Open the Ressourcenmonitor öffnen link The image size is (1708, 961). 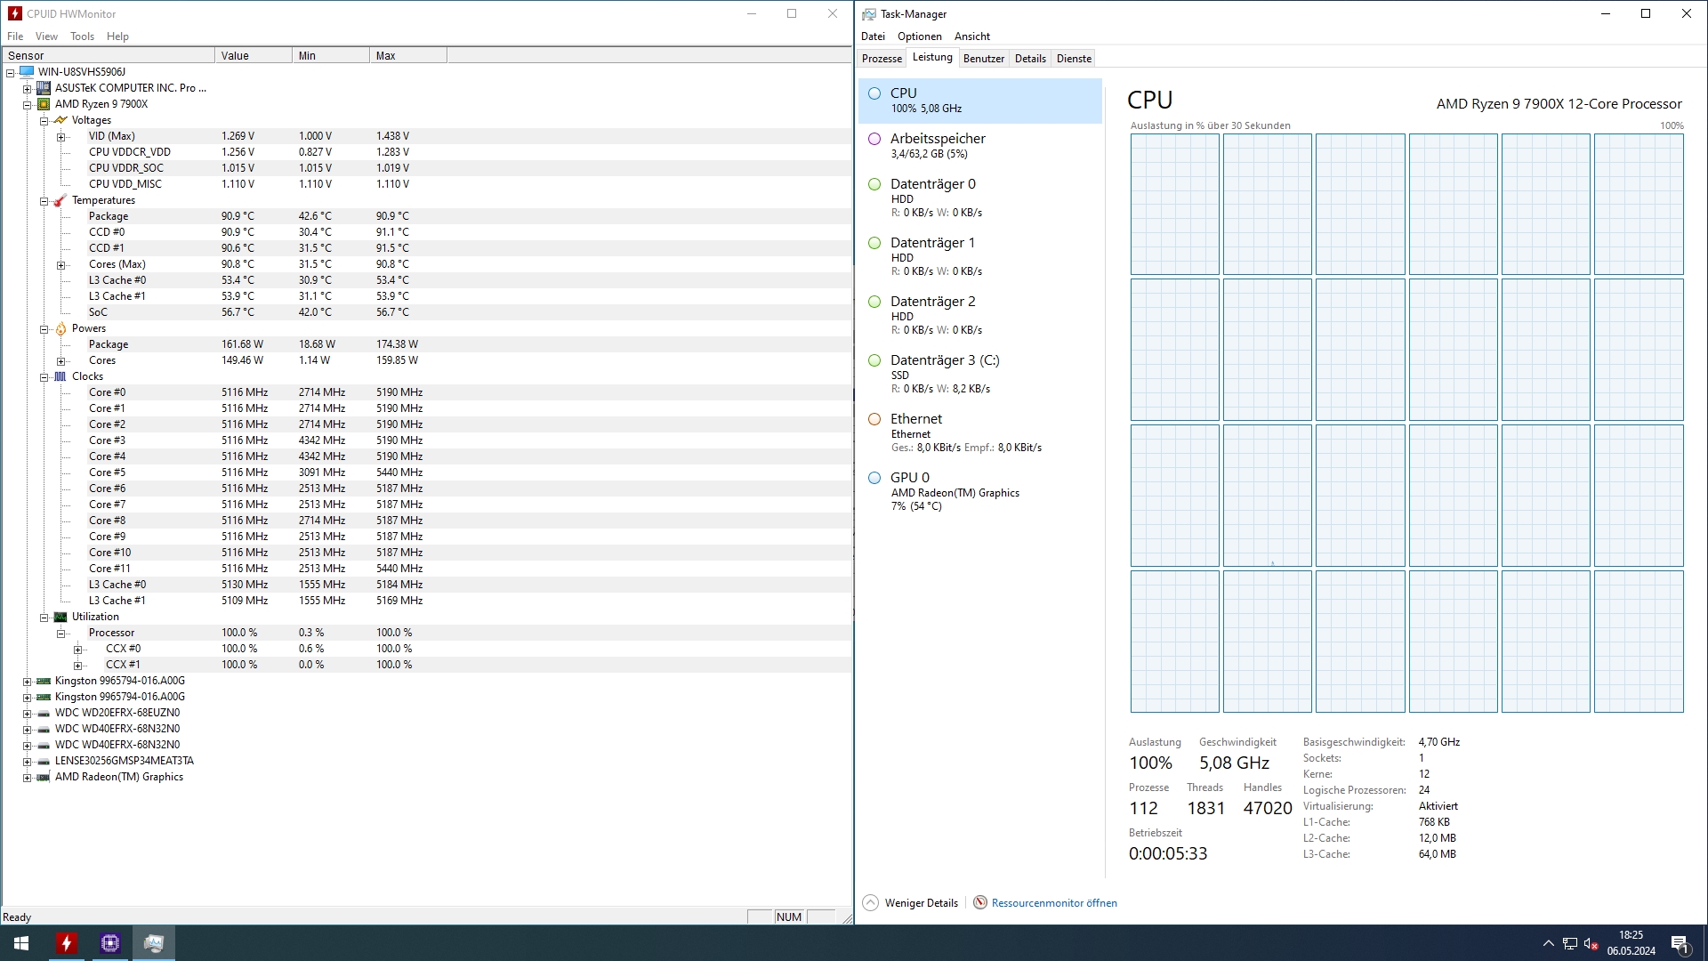click(1054, 902)
